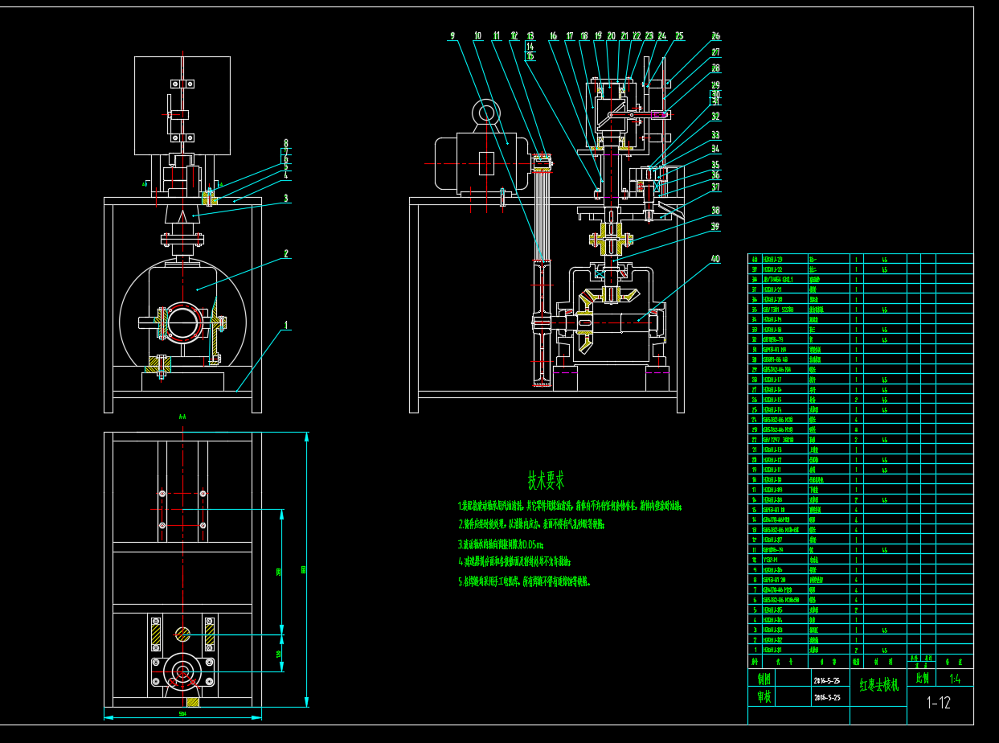Click callout number 3 in left view
This screenshot has width=999, height=743.
pyautogui.click(x=285, y=198)
